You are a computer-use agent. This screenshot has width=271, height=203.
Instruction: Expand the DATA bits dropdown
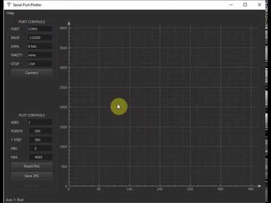coord(40,46)
